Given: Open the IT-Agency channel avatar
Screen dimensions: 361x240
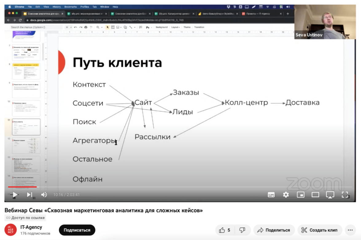Looking at the screenshot, I should click(10, 230).
